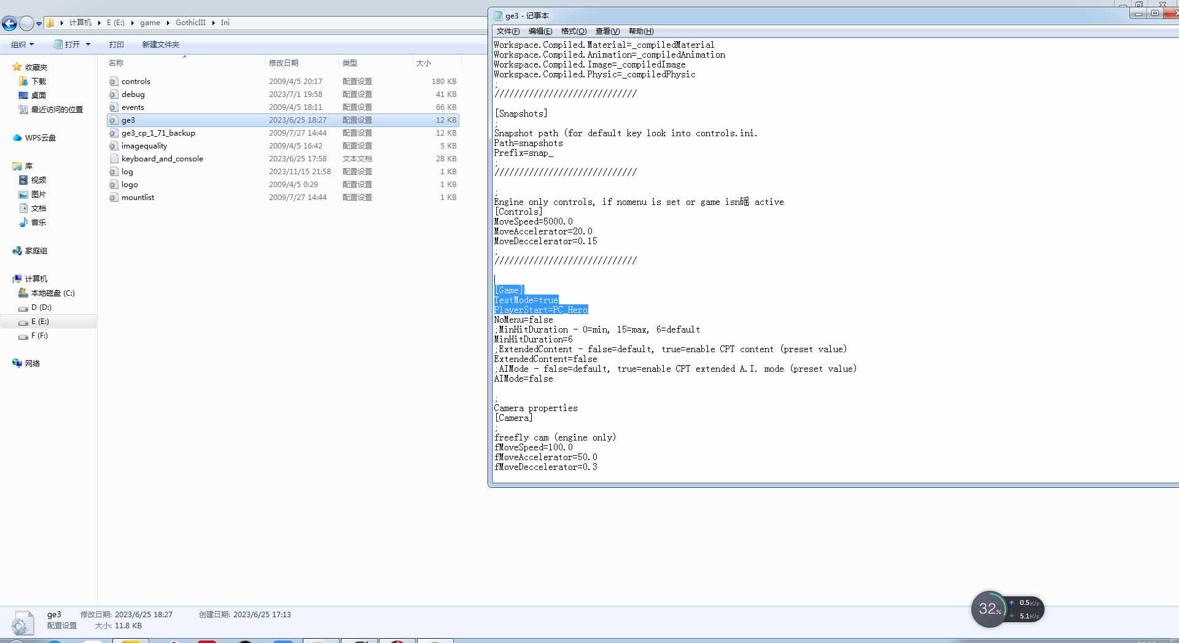Select game in the address breadcrumb
This screenshot has height=643, width=1179.
click(150, 23)
